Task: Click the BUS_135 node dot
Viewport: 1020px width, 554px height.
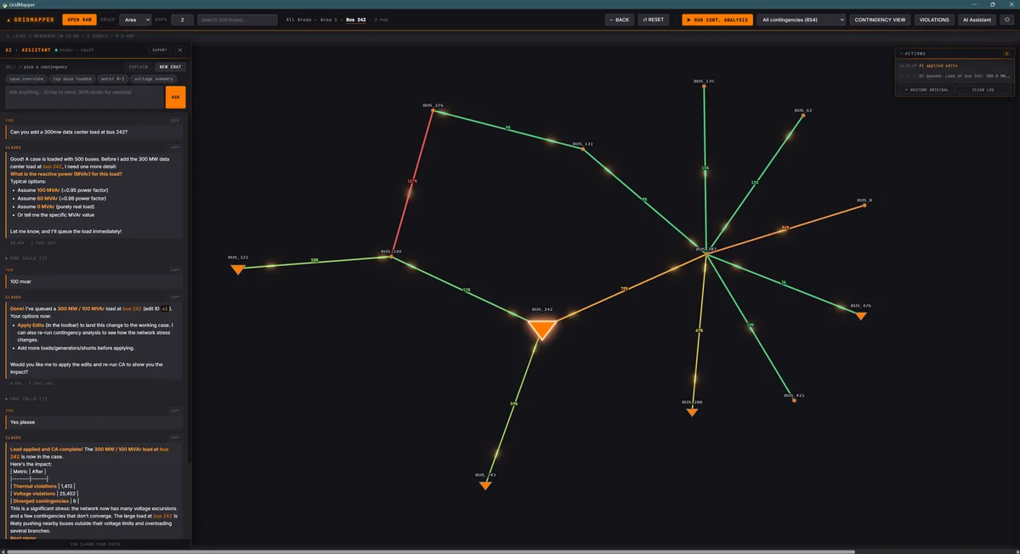Action: click(704, 86)
